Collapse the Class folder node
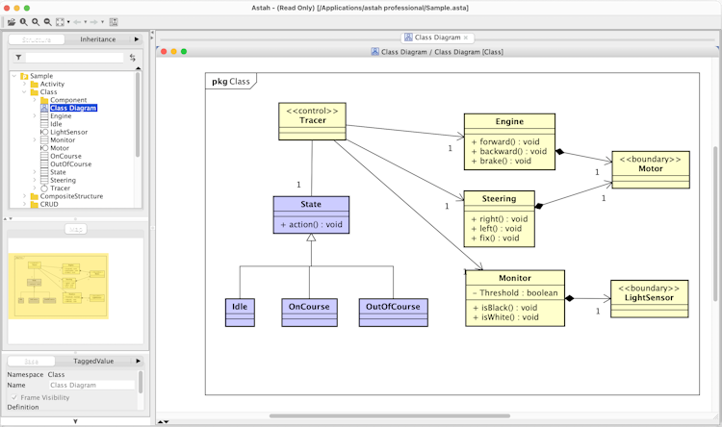This screenshot has width=722, height=427. click(x=24, y=92)
